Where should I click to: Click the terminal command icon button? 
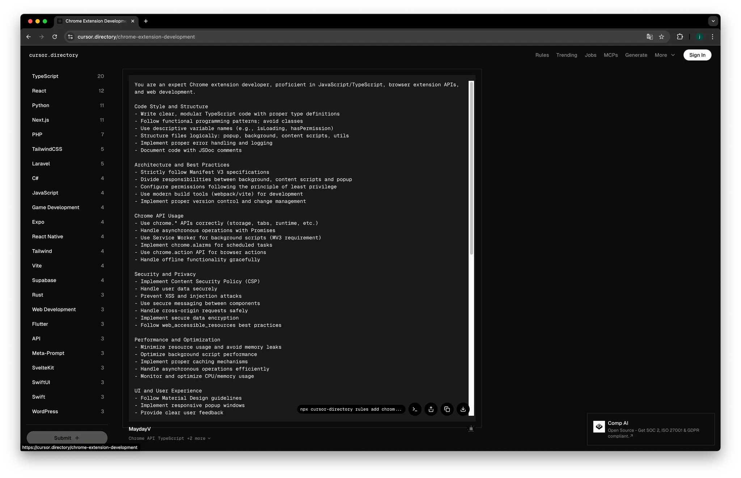coord(415,409)
